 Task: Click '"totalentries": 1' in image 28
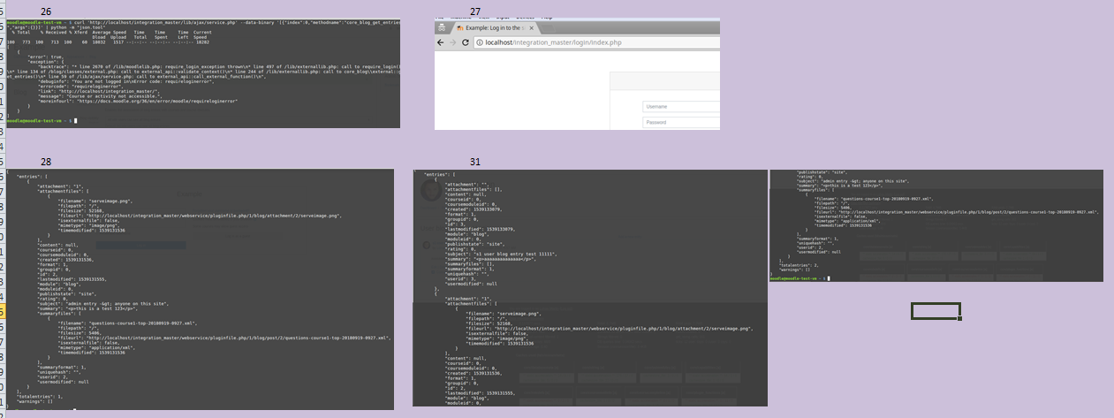[40, 396]
